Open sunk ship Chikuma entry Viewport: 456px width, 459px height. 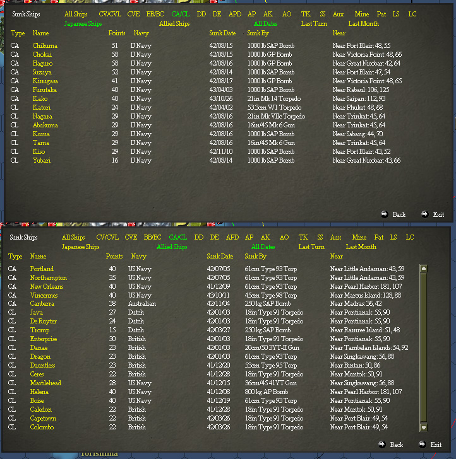[45, 45]
